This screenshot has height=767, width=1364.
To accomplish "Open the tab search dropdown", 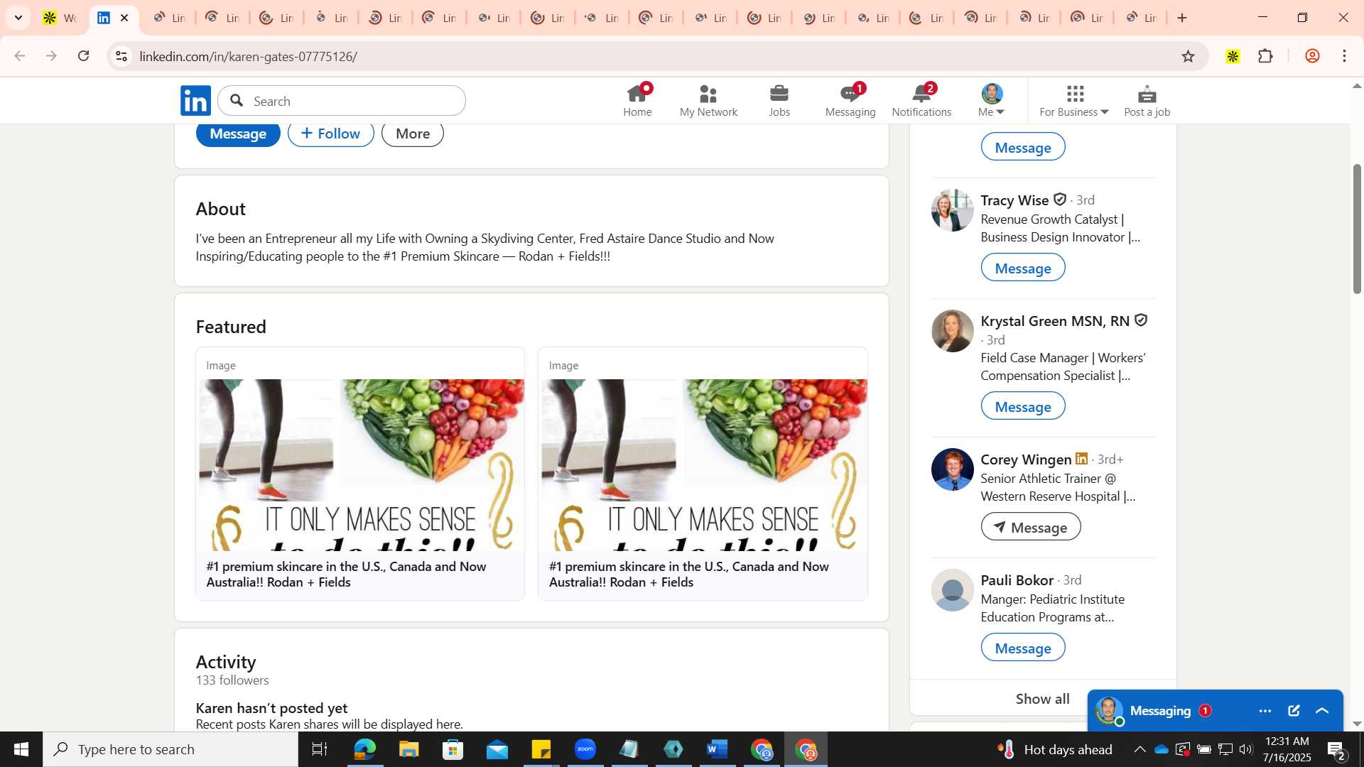I will pos(18,18).
